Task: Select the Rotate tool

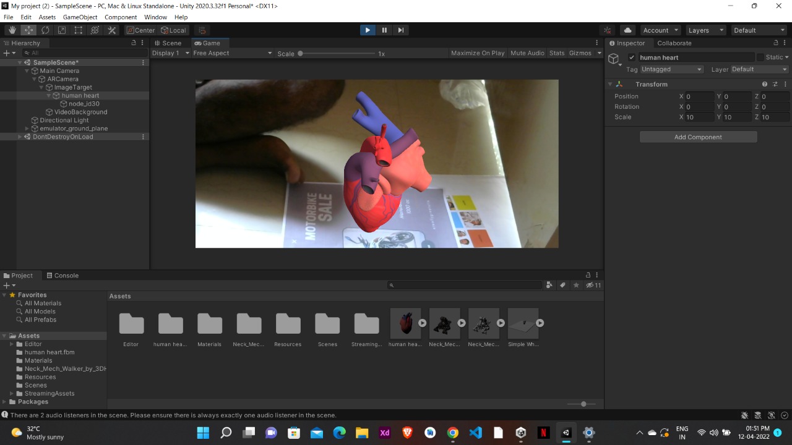Action: pos(46,30)
